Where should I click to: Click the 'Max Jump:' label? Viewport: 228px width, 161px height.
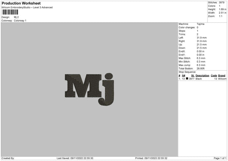click(185, 65)
